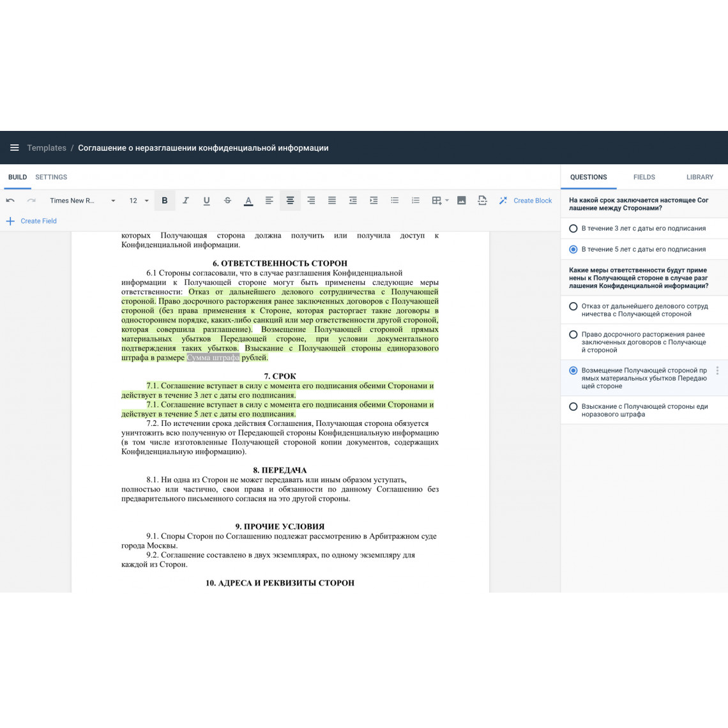This screenshot has height=728, width=728.
Task: Click the 'Сумма штрафа' field placeholder
Action: tap(213, 358)
